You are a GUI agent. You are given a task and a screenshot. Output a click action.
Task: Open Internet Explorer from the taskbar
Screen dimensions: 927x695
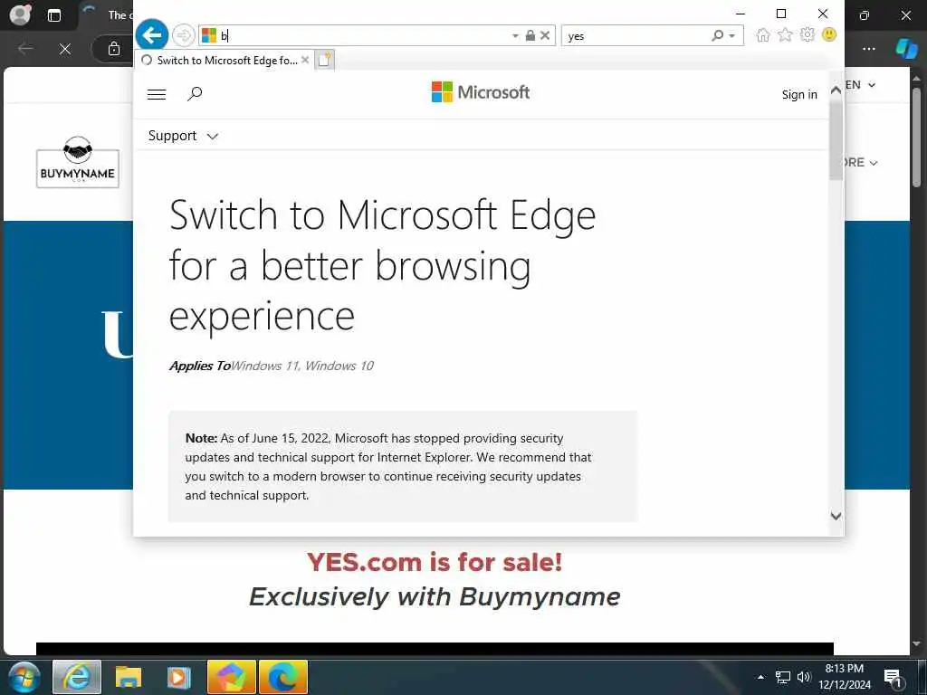click(x=77, y=677)
